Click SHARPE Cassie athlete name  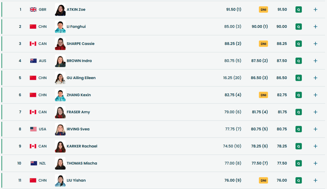[81, 43]
